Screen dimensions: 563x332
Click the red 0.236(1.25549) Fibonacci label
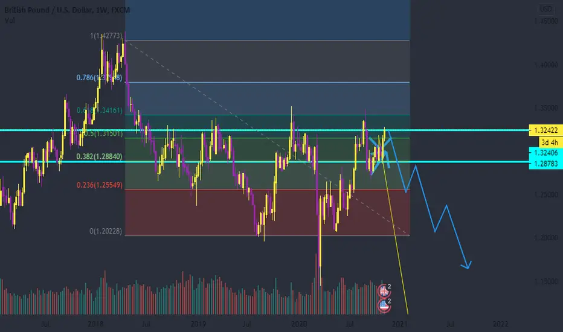(99, 185)
